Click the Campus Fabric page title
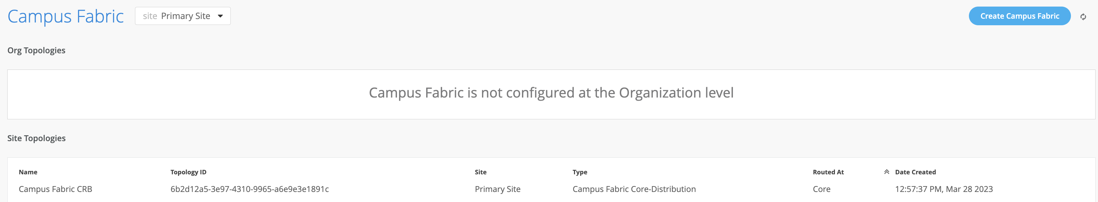The height and width of the screenshot is (202, 1098). point(66,17)
